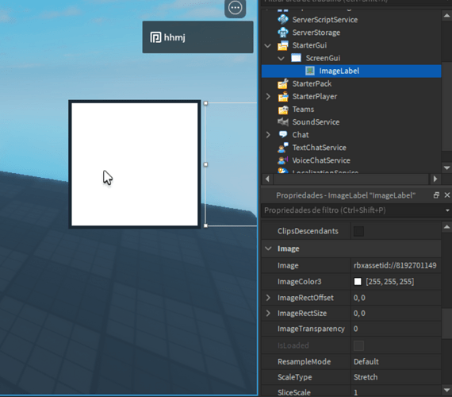Viewport: 452px width, 397px height.
Task: Select TextChatService in the Explorer
Action: (319, 148)
